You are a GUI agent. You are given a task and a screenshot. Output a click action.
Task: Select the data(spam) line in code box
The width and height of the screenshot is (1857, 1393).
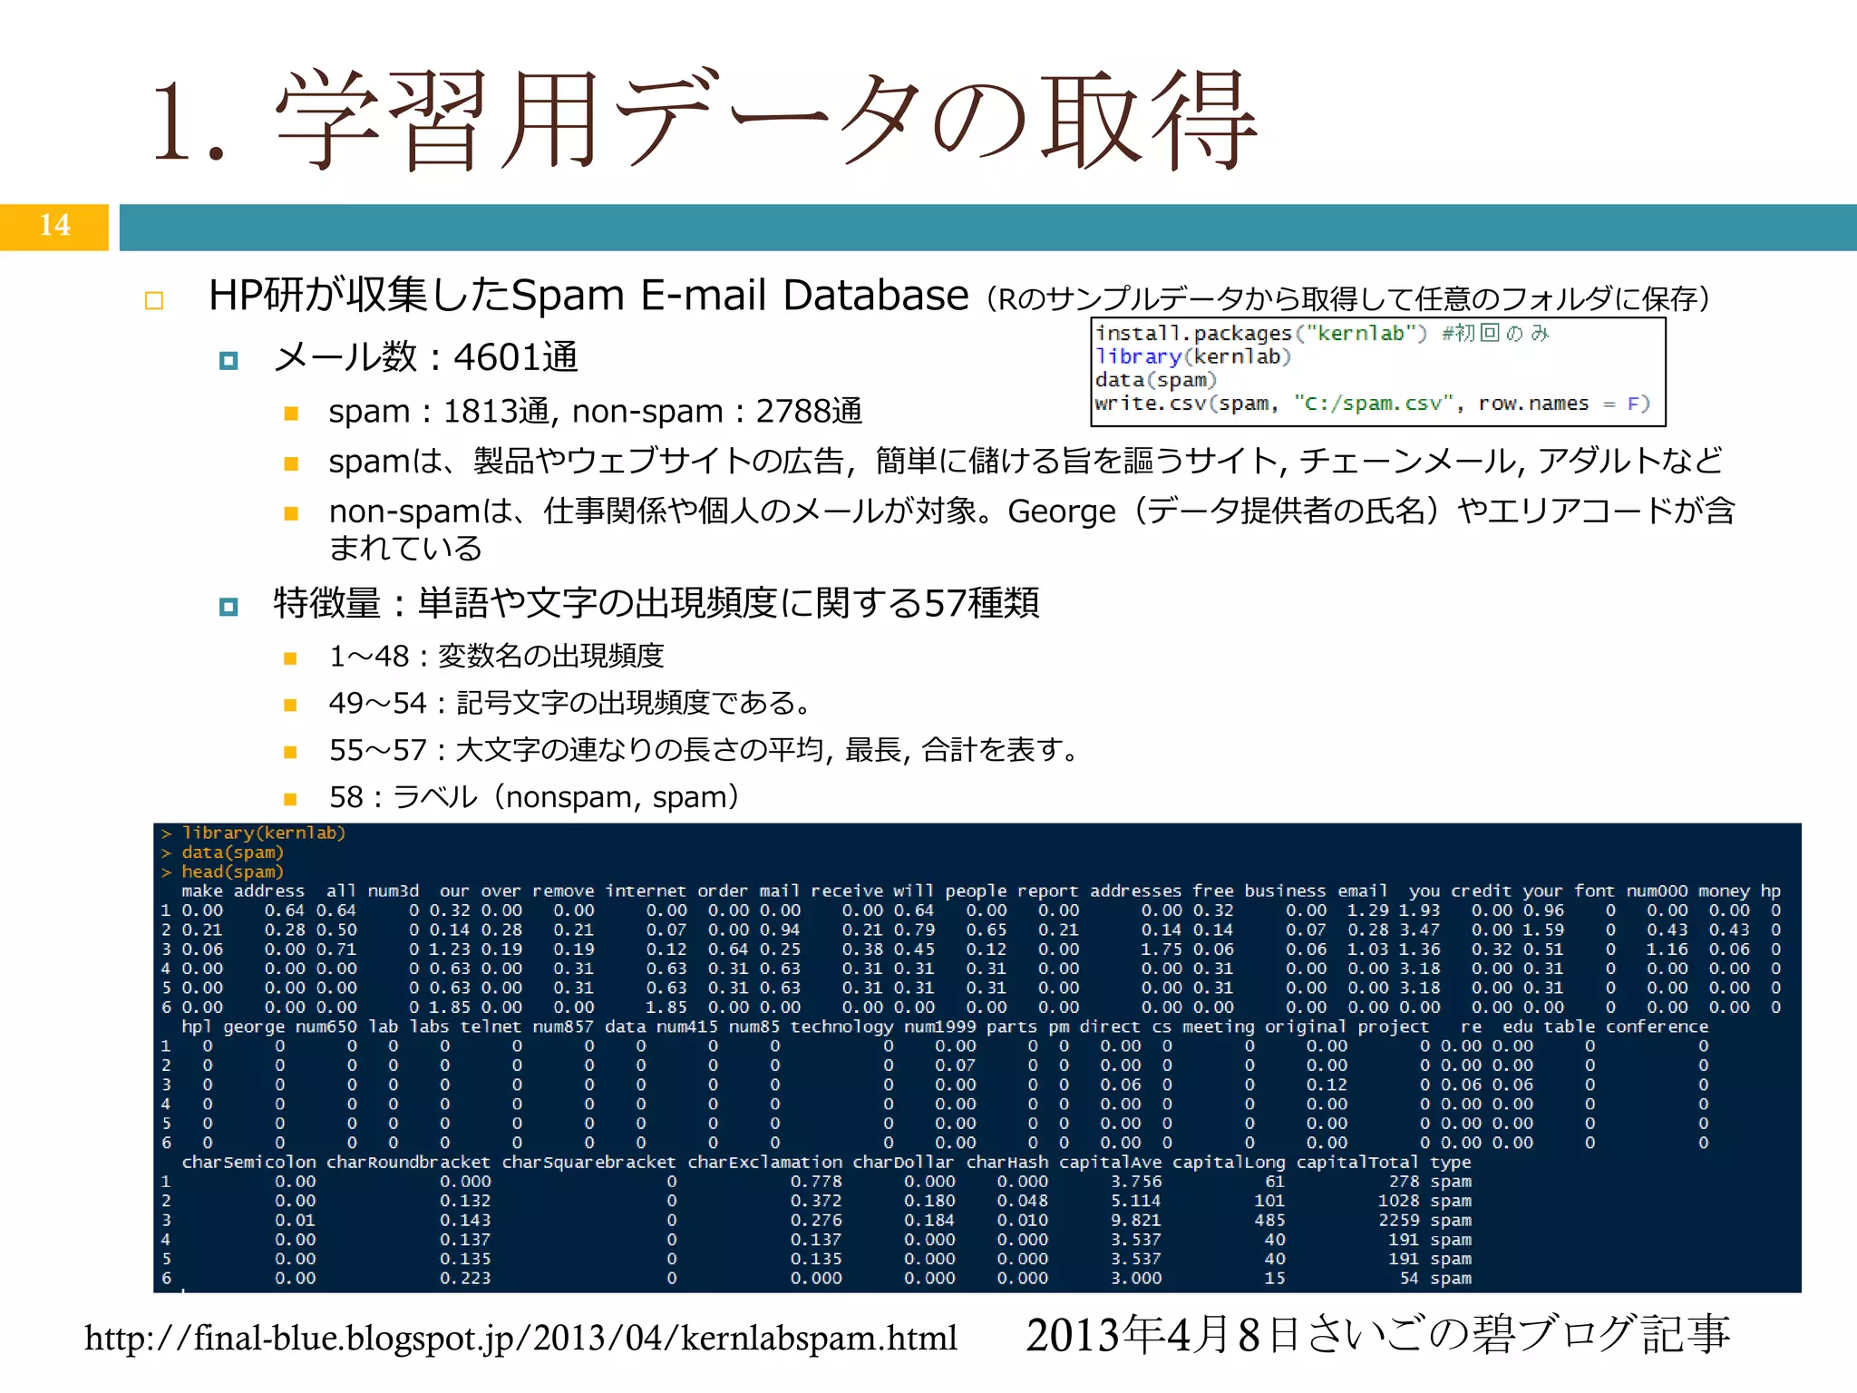(x=1155, y=380)
